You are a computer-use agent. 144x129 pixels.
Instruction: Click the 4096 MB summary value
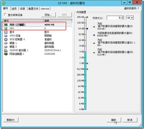pyautogui.click(x=49, y=25)
